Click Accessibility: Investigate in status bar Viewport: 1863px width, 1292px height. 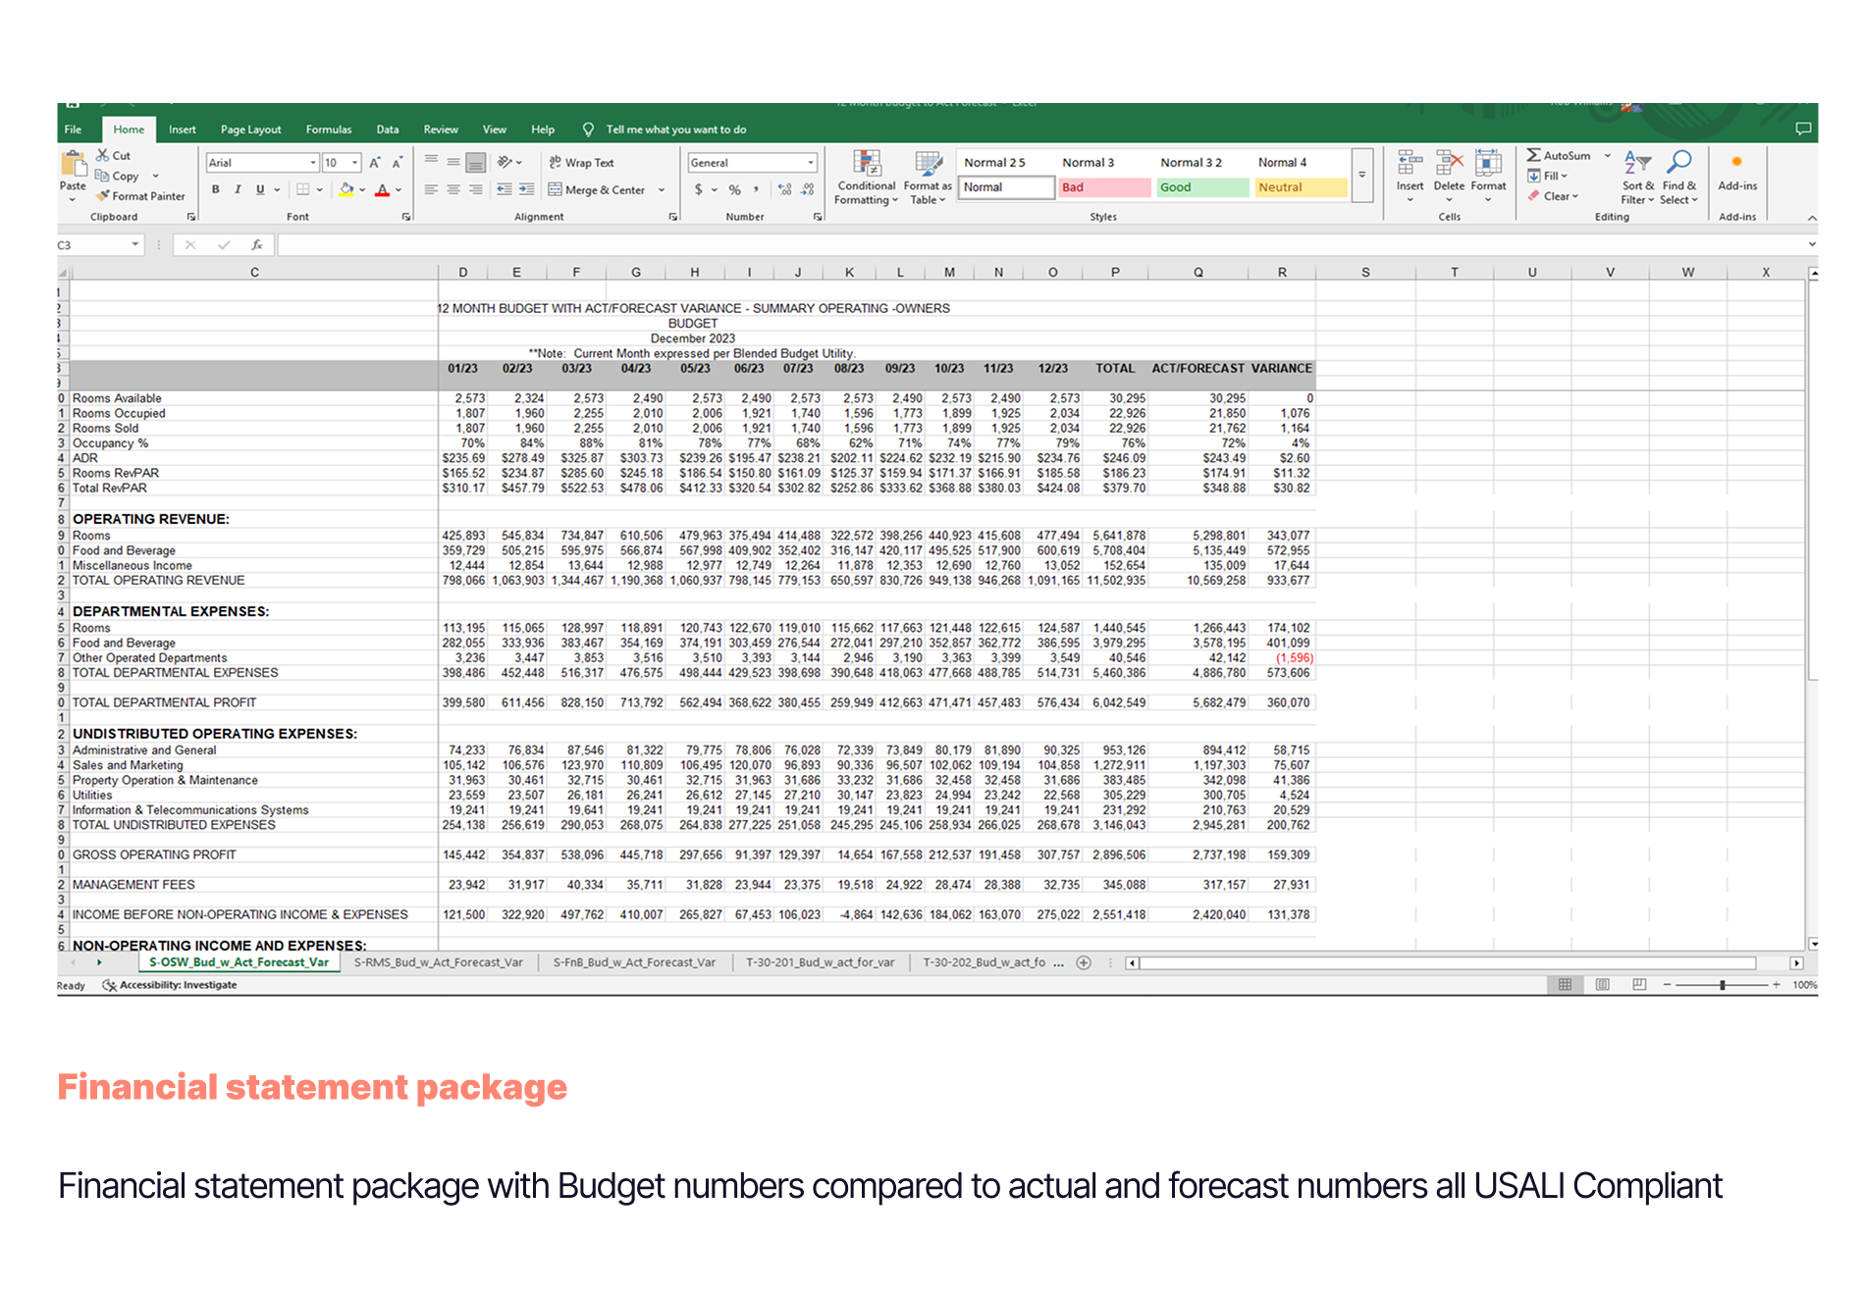[x=170, y=985]
